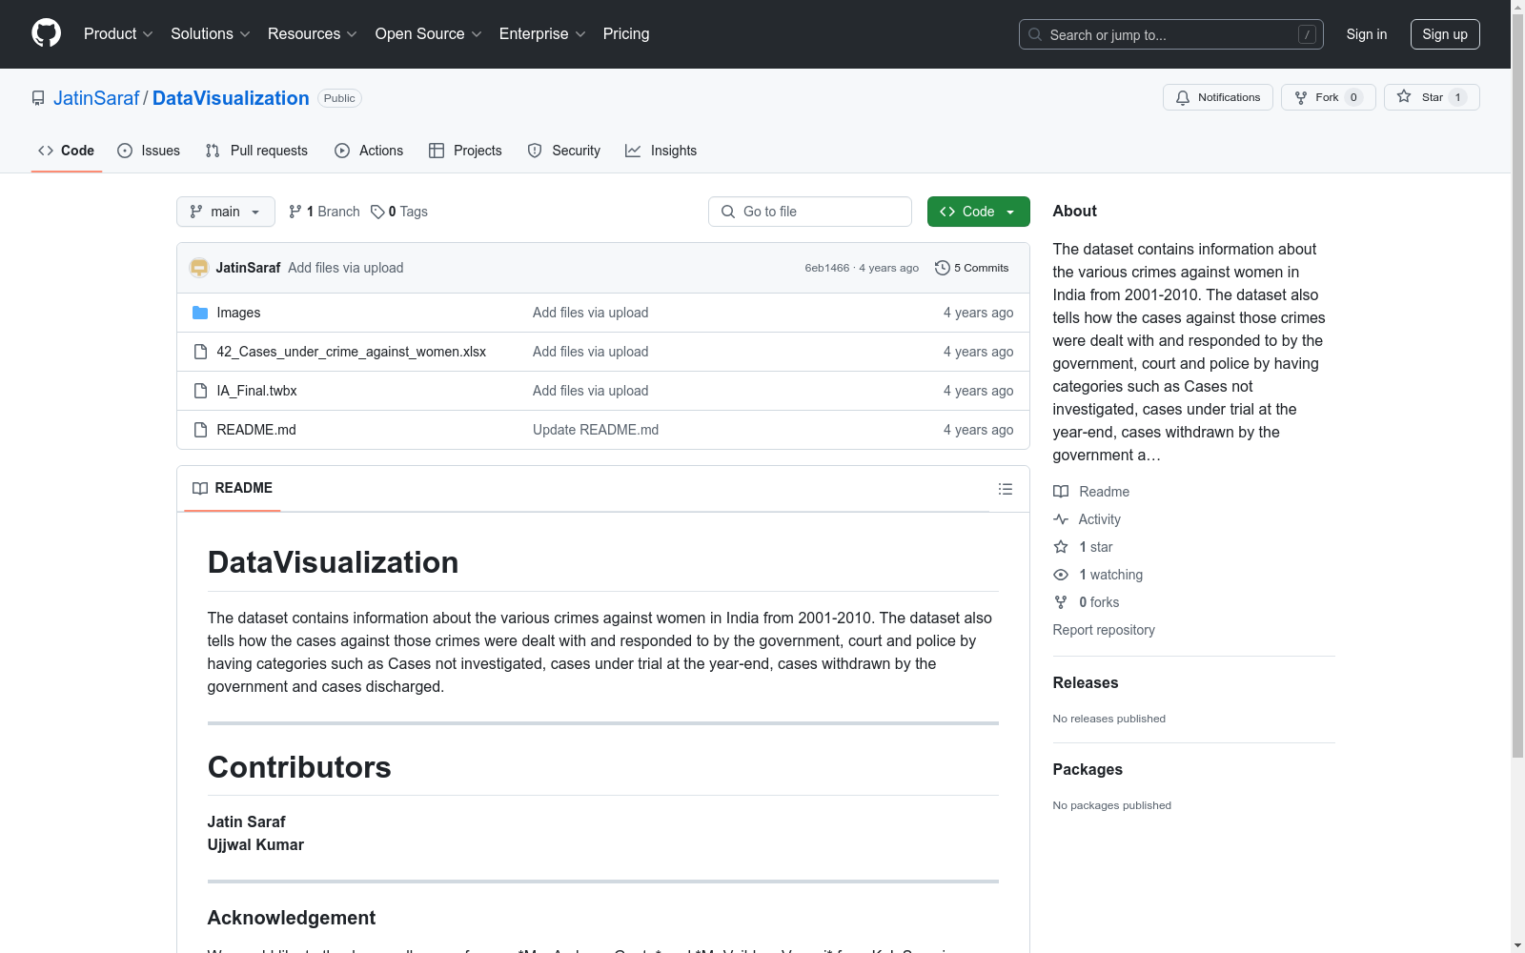Expand the Product menu
The image size is (1525, 953).
[118, 34]
